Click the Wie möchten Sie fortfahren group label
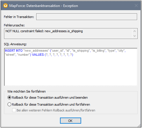This screenshot has height=128, width=142. pyautogui.click(x=26, y=91)
